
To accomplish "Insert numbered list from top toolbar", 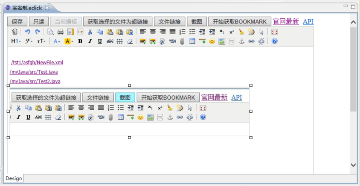I will click(182, 32).
